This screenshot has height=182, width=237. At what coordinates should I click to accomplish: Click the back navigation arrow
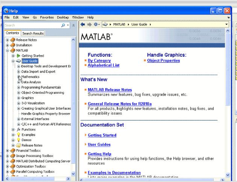(x=82, y=24)
